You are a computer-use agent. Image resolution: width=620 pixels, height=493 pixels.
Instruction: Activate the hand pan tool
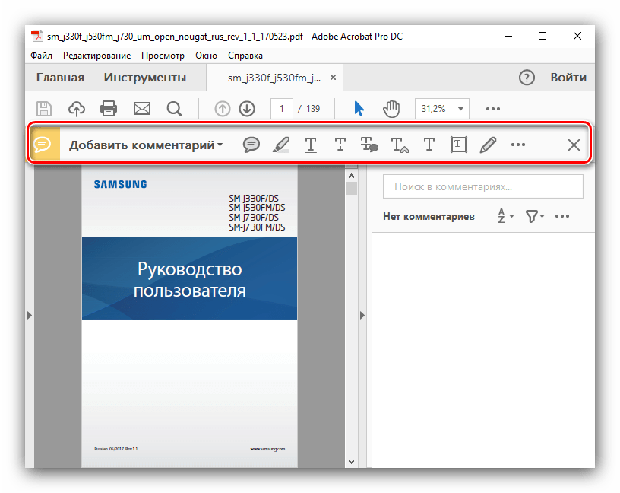[x=391, y=109]
